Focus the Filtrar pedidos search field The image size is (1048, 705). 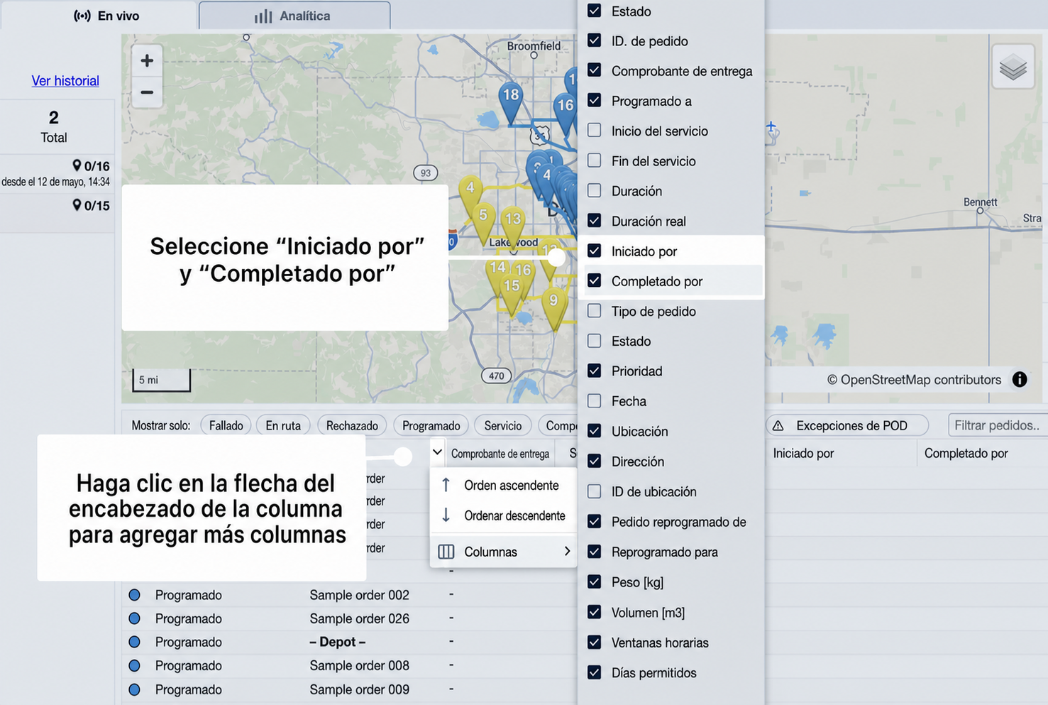(x=997, y=425)
